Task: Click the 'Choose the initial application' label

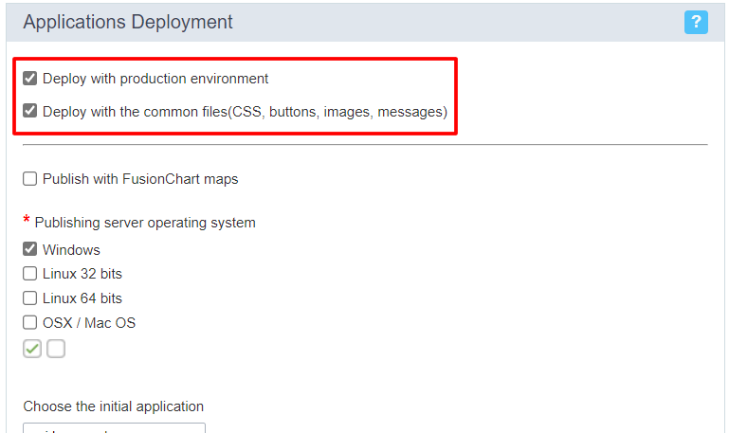Action: click(114, 406)
